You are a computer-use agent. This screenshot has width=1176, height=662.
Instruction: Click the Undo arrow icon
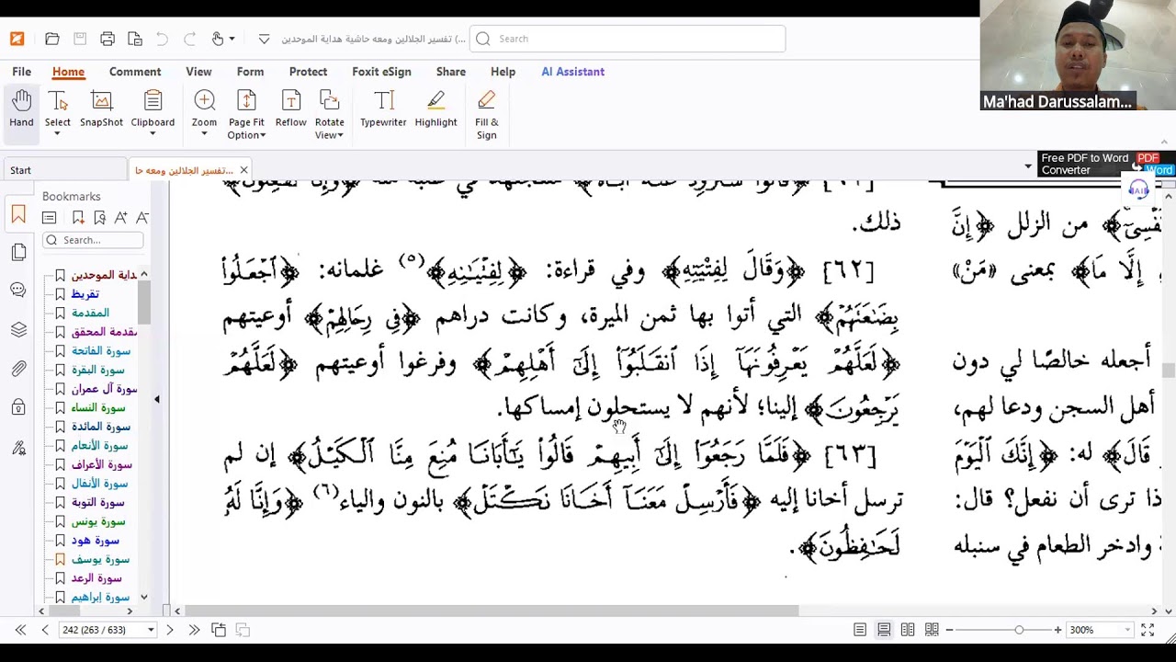point(162,39)
